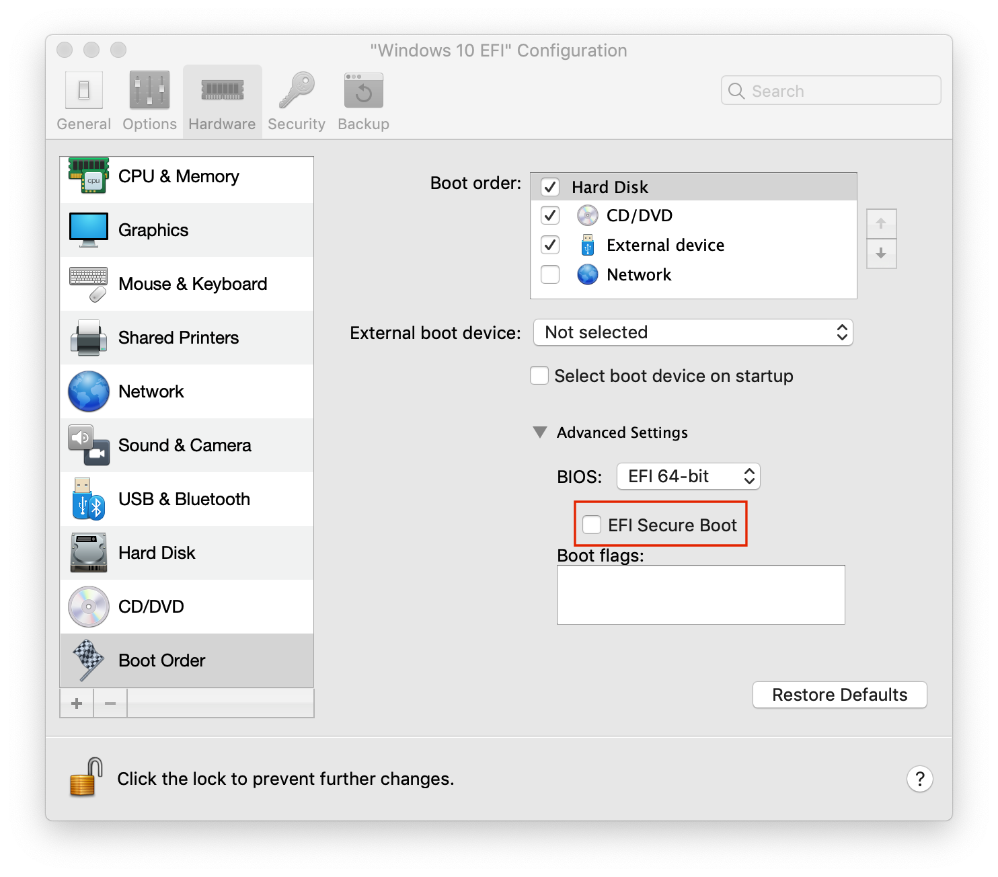Click the Shared Printers printer icon
Viewport: 998px width, 877px height.
click(89, 338)
